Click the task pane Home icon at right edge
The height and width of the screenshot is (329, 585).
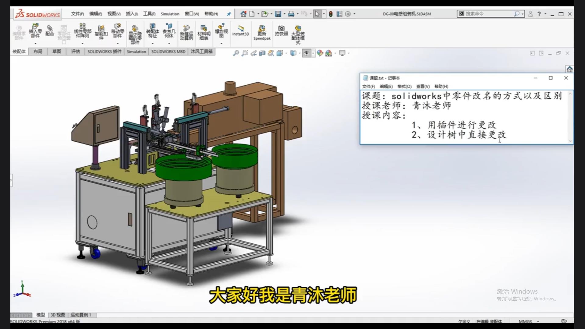[x=569, y=69]
